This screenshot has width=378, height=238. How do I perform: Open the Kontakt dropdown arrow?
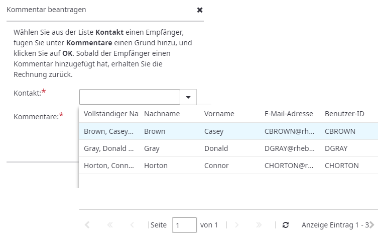[x=188, y=97]
